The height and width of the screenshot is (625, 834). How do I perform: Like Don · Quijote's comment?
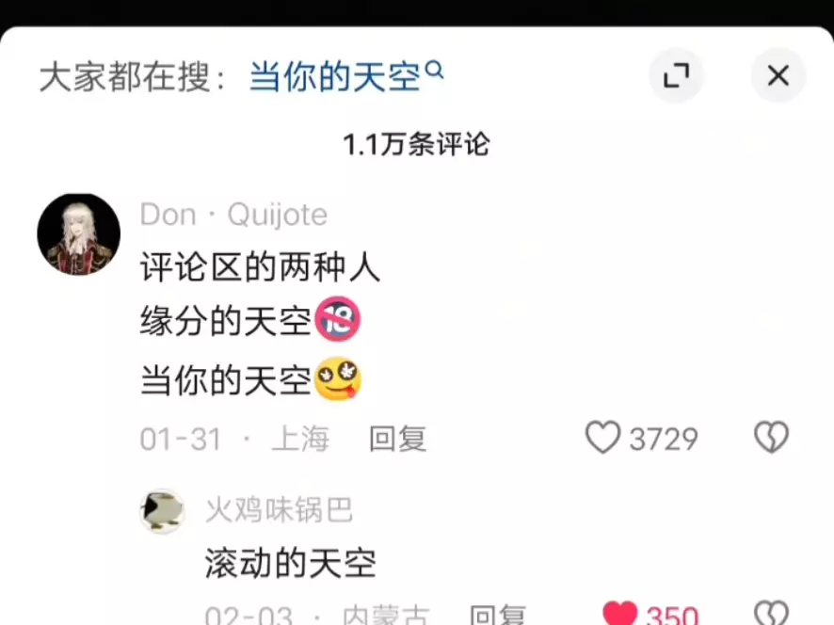point(602,438)
